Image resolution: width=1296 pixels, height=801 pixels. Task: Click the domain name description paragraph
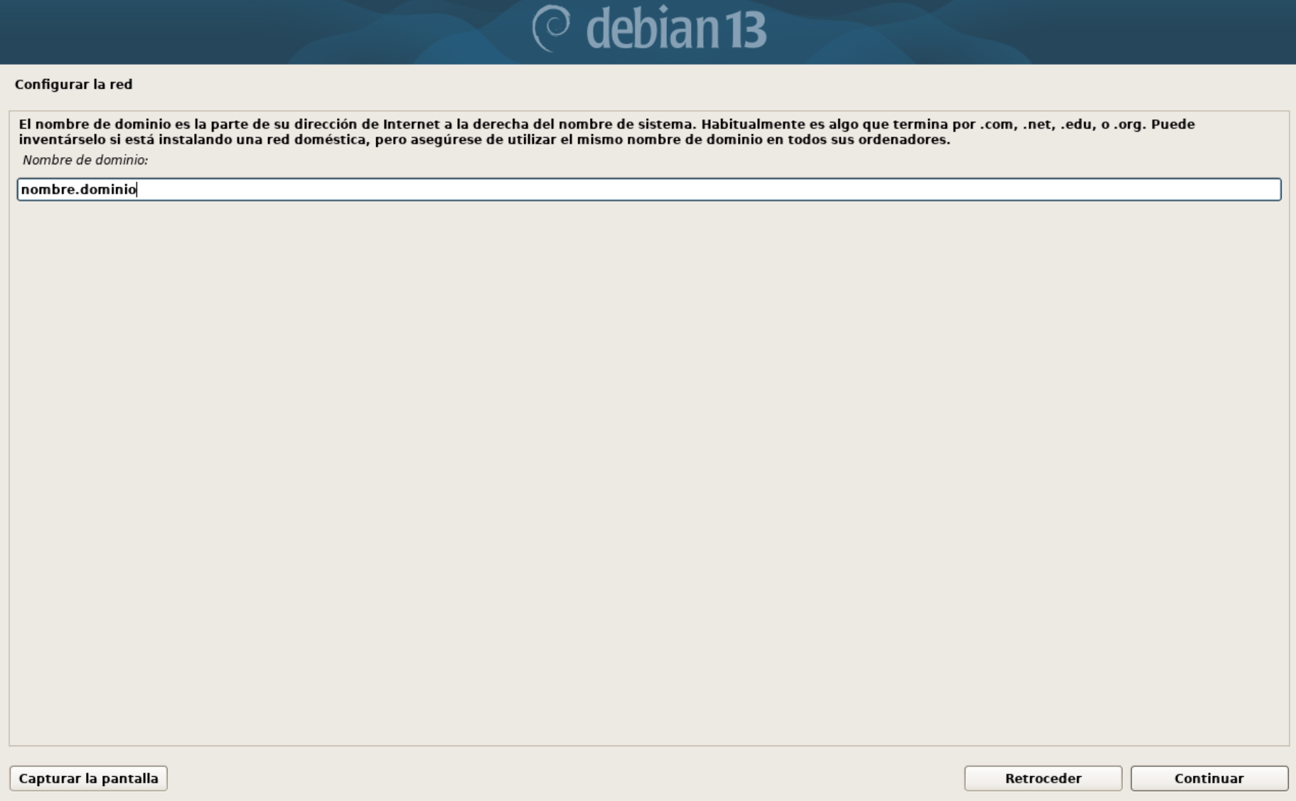pos(606,132)
